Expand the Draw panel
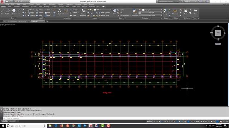 (x=14, y=18)
